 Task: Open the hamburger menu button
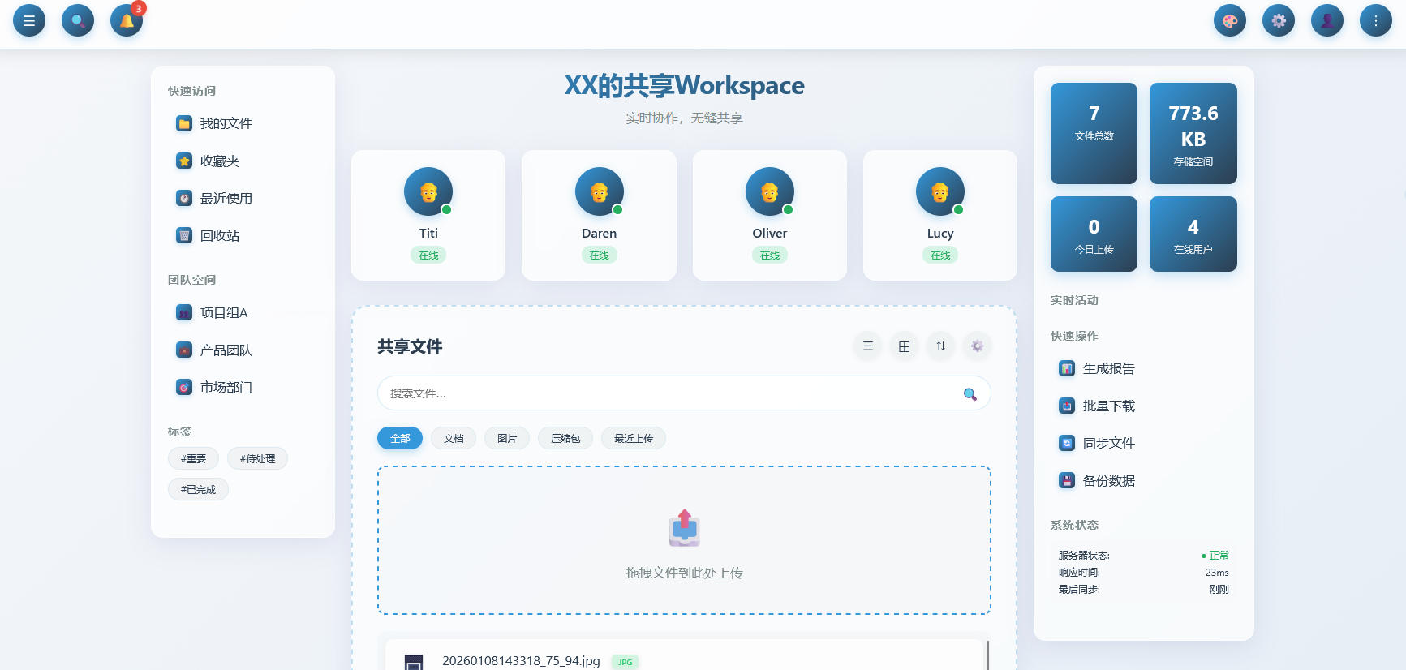(29, 20)
